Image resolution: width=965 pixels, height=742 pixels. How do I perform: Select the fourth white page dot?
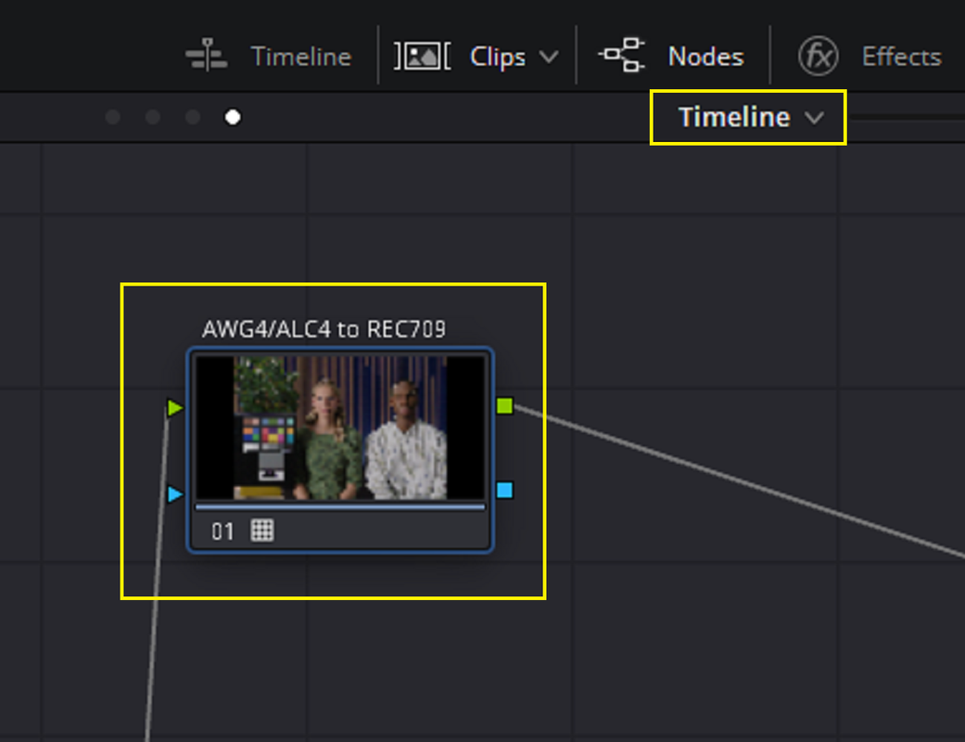(x=233, y=117)
